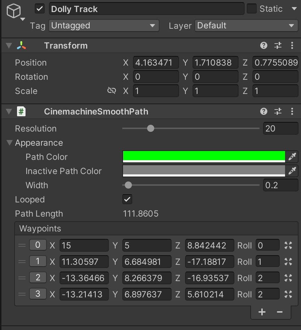
Task: Open the Tag dropdown showing Untagged
Action: (104, 26)
